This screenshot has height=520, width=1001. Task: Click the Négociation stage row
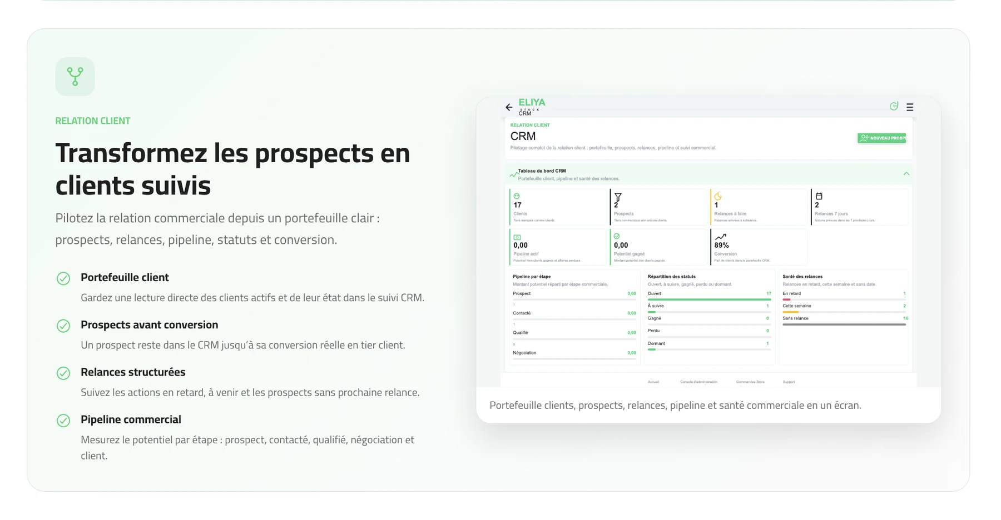(574, 355)
